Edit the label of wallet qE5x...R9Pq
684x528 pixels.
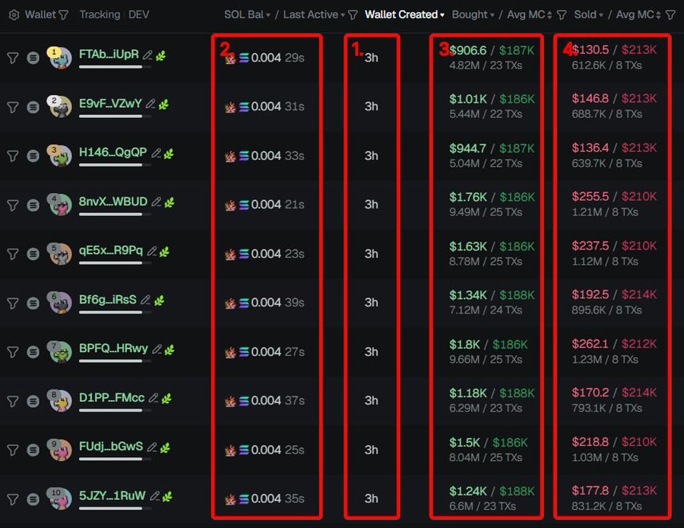(152, 251)
